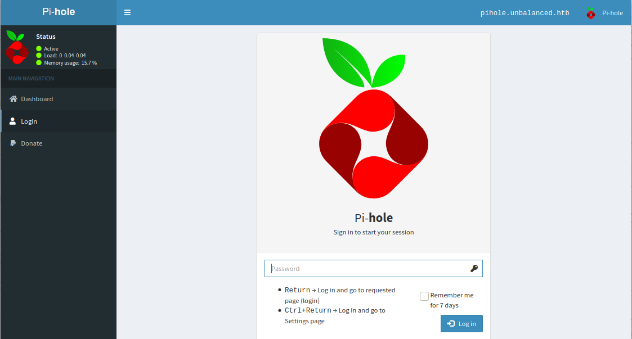Click the 'Sign in to start your session' text
632x339 pixels.
coord(374,232)
